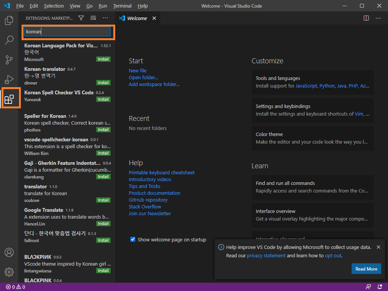Viewport: 388px width, 291px height.
Task: Click the feedback icon in status bar
Action: 368,287
